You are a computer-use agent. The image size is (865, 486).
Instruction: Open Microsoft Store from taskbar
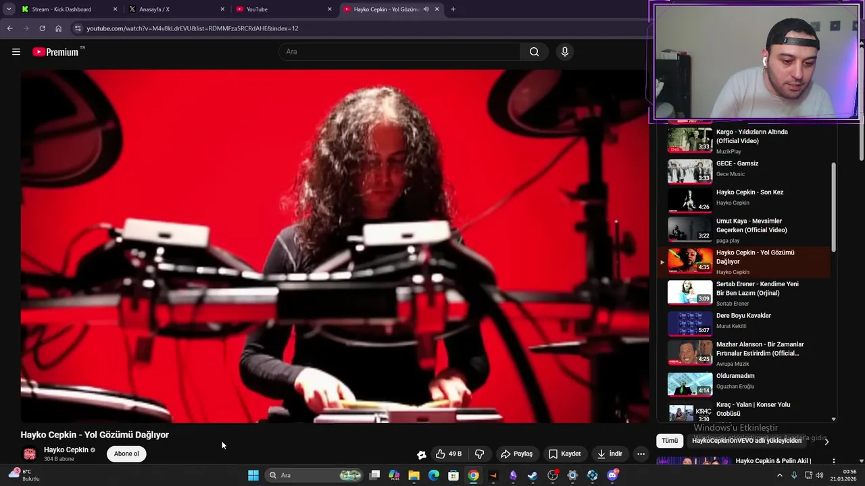(453, 475)
